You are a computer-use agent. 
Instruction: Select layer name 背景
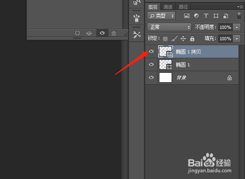[181, 78]
